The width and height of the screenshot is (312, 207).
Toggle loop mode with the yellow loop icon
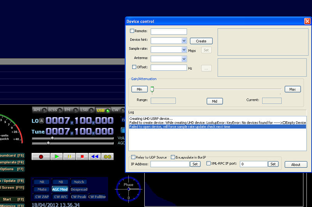tap(108, 156)
